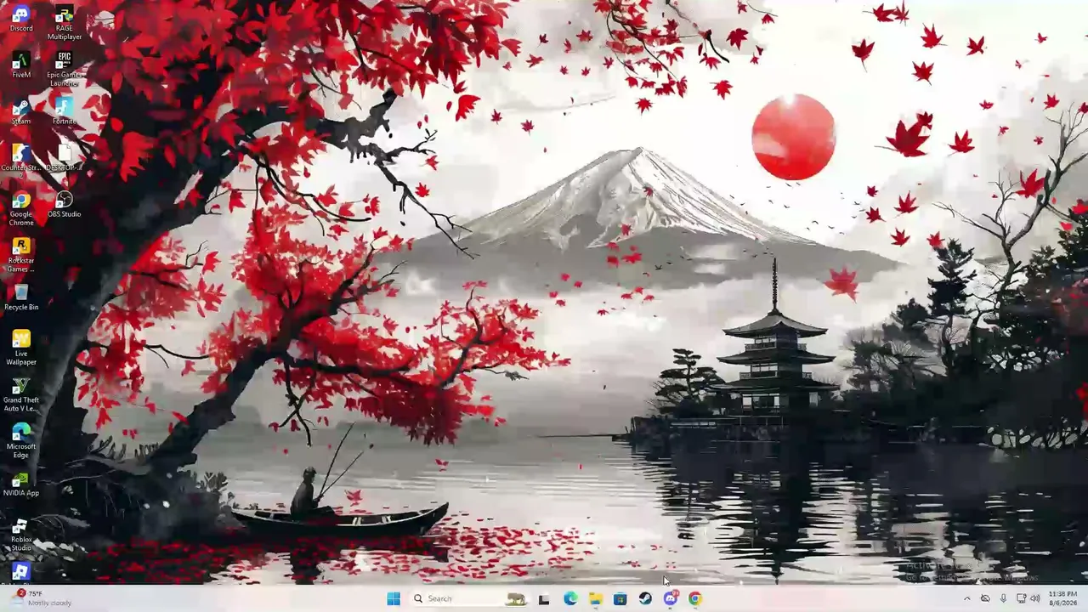Open File Explorer from the taskbar
The height and width of the screenshot is (612, 1088).
pyautogui.click(x=596, y=598)
